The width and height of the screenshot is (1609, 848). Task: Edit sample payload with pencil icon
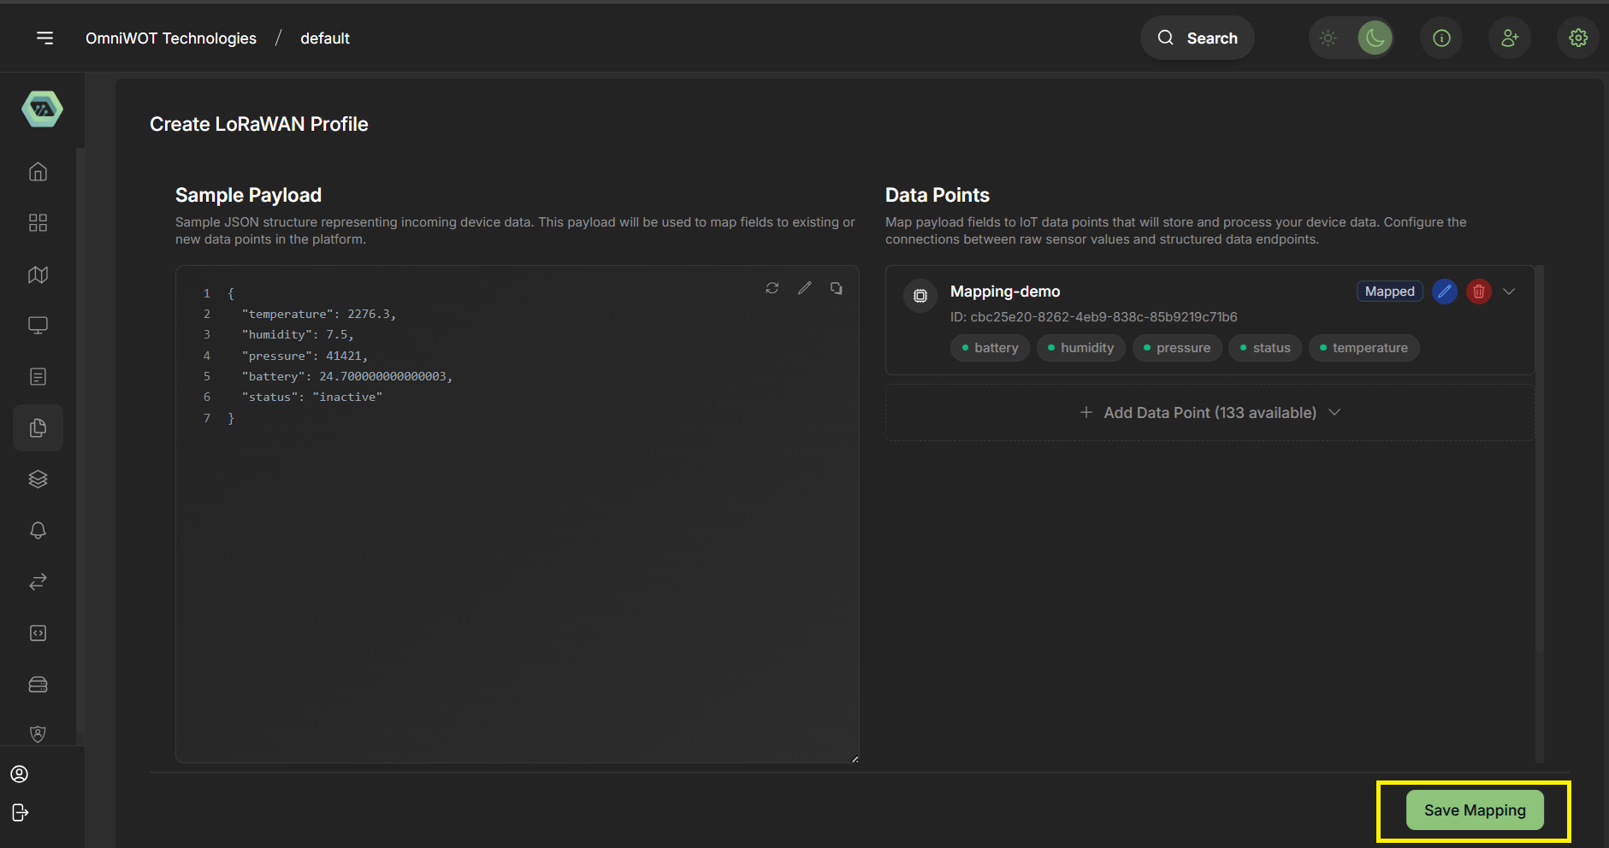804,288
